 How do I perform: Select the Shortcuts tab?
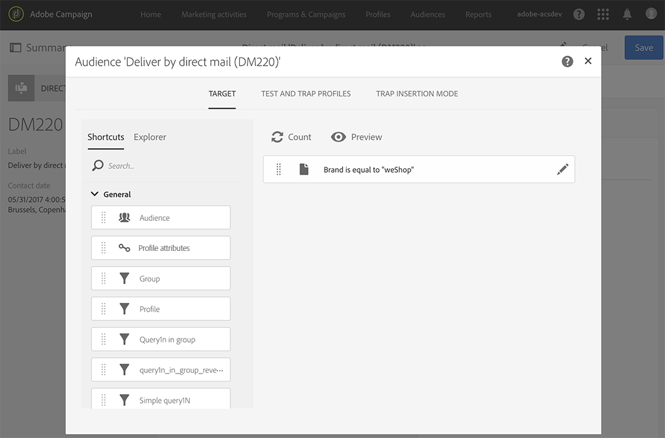pyautogui.click(x=106, y=137)
